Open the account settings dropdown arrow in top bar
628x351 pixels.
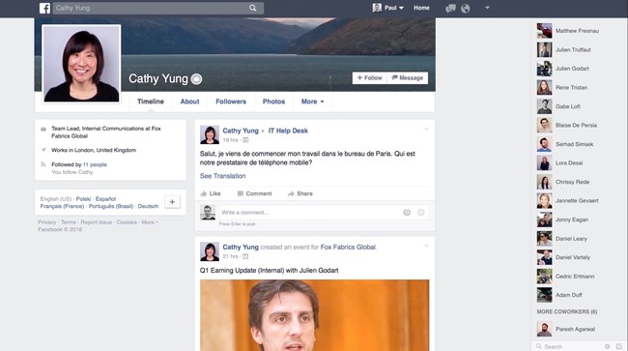coord(487,8)
